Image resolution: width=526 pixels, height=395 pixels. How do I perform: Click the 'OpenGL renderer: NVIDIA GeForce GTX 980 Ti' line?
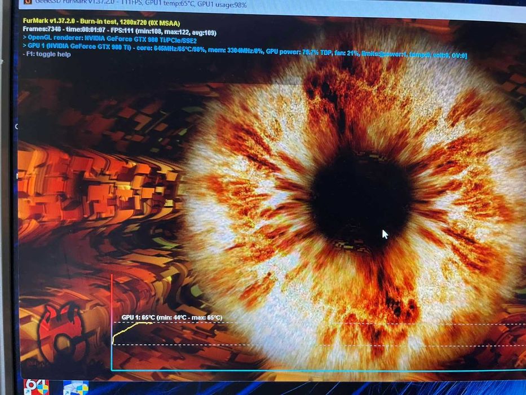tap(110, 39)
